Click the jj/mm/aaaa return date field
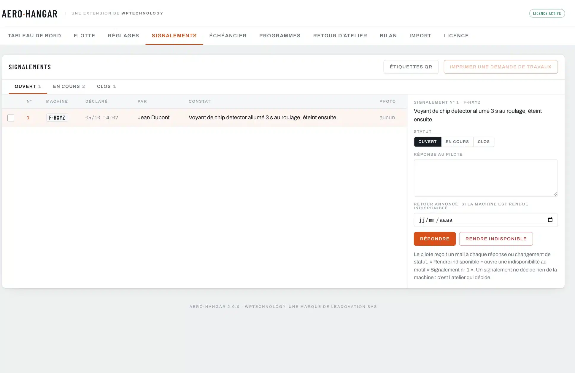Screen dimensions: 575x373 tap(486, 220)
